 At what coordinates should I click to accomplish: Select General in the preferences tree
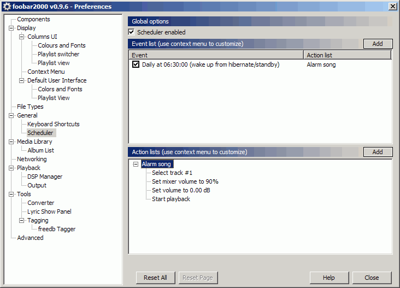pos(27,115)
